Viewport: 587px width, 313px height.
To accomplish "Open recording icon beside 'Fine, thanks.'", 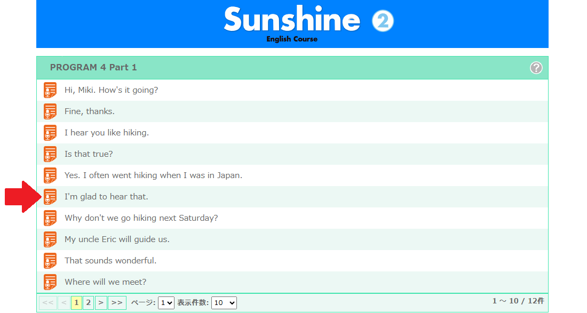I will point(50,111).
